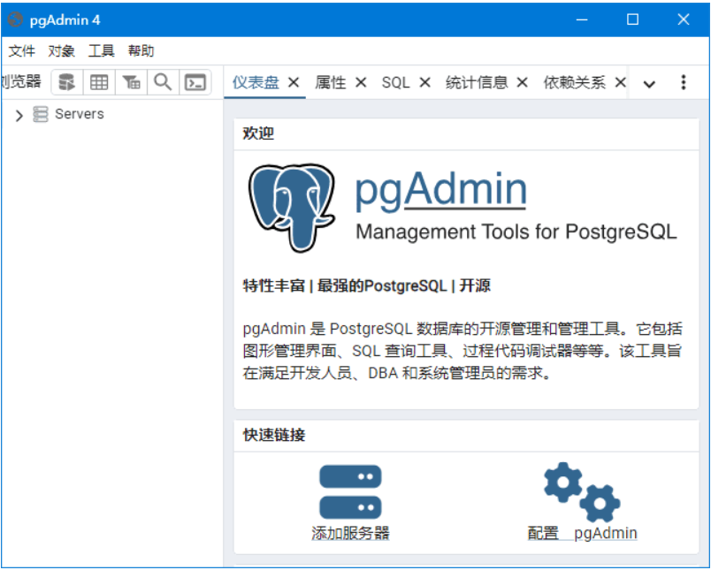This screenshot has width=711, height=570.
Task: Expand the Servers tree node
Action: (x=18, y=114)
